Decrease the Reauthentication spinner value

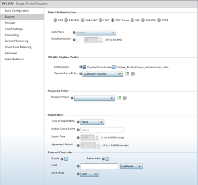click(100, 41)
